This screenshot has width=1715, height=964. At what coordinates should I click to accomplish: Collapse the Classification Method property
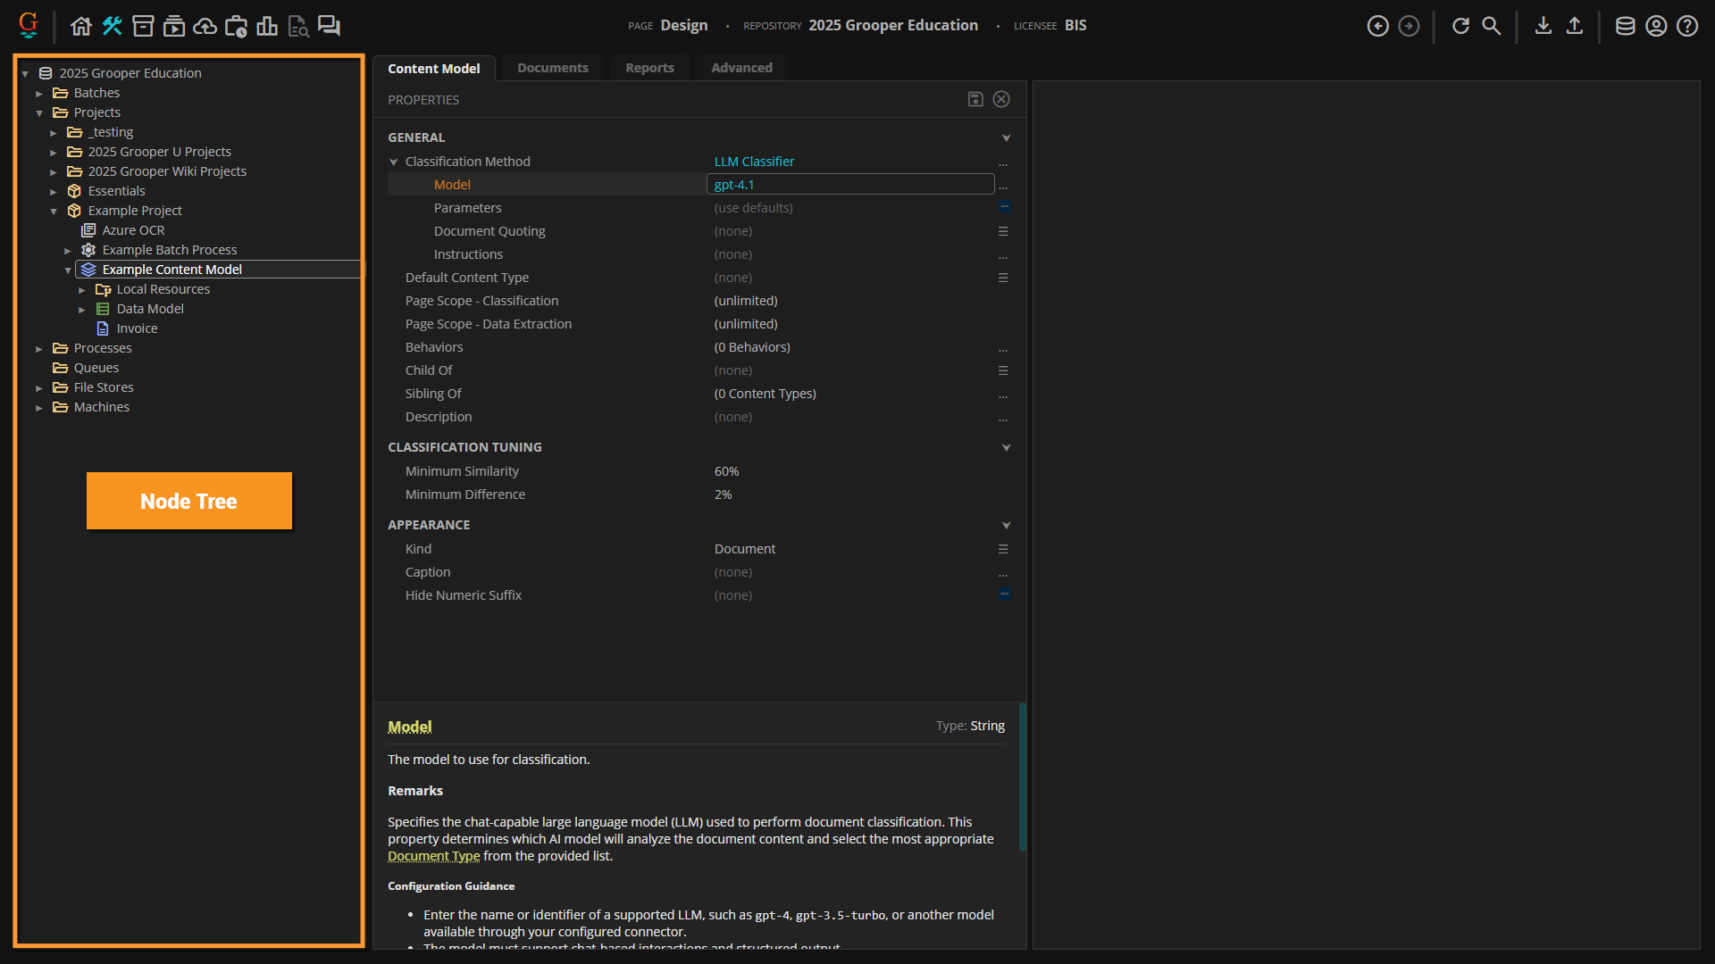pyautogui.click(x=393, y=162)
